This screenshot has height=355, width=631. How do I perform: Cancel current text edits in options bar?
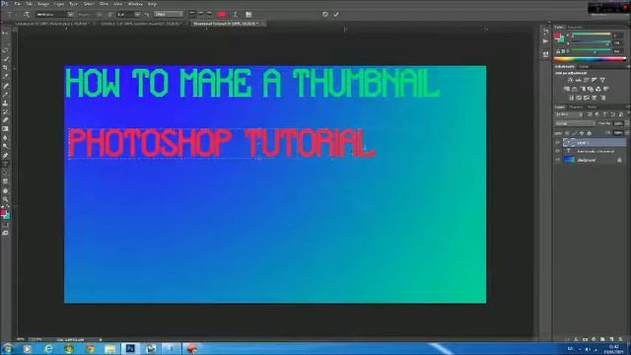(x=325, y=14)
